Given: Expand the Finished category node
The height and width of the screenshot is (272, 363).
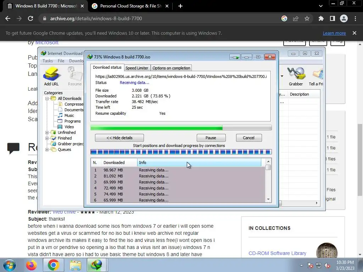Looking at the screenshot, I should (47, 138).
